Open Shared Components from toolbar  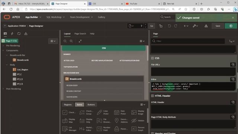pyautogui.click(x=206, y=26)
